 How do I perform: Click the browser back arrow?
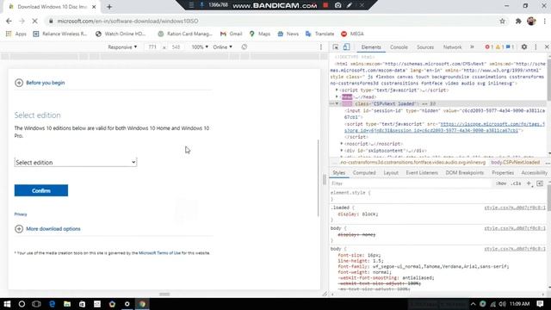[9, 21]
